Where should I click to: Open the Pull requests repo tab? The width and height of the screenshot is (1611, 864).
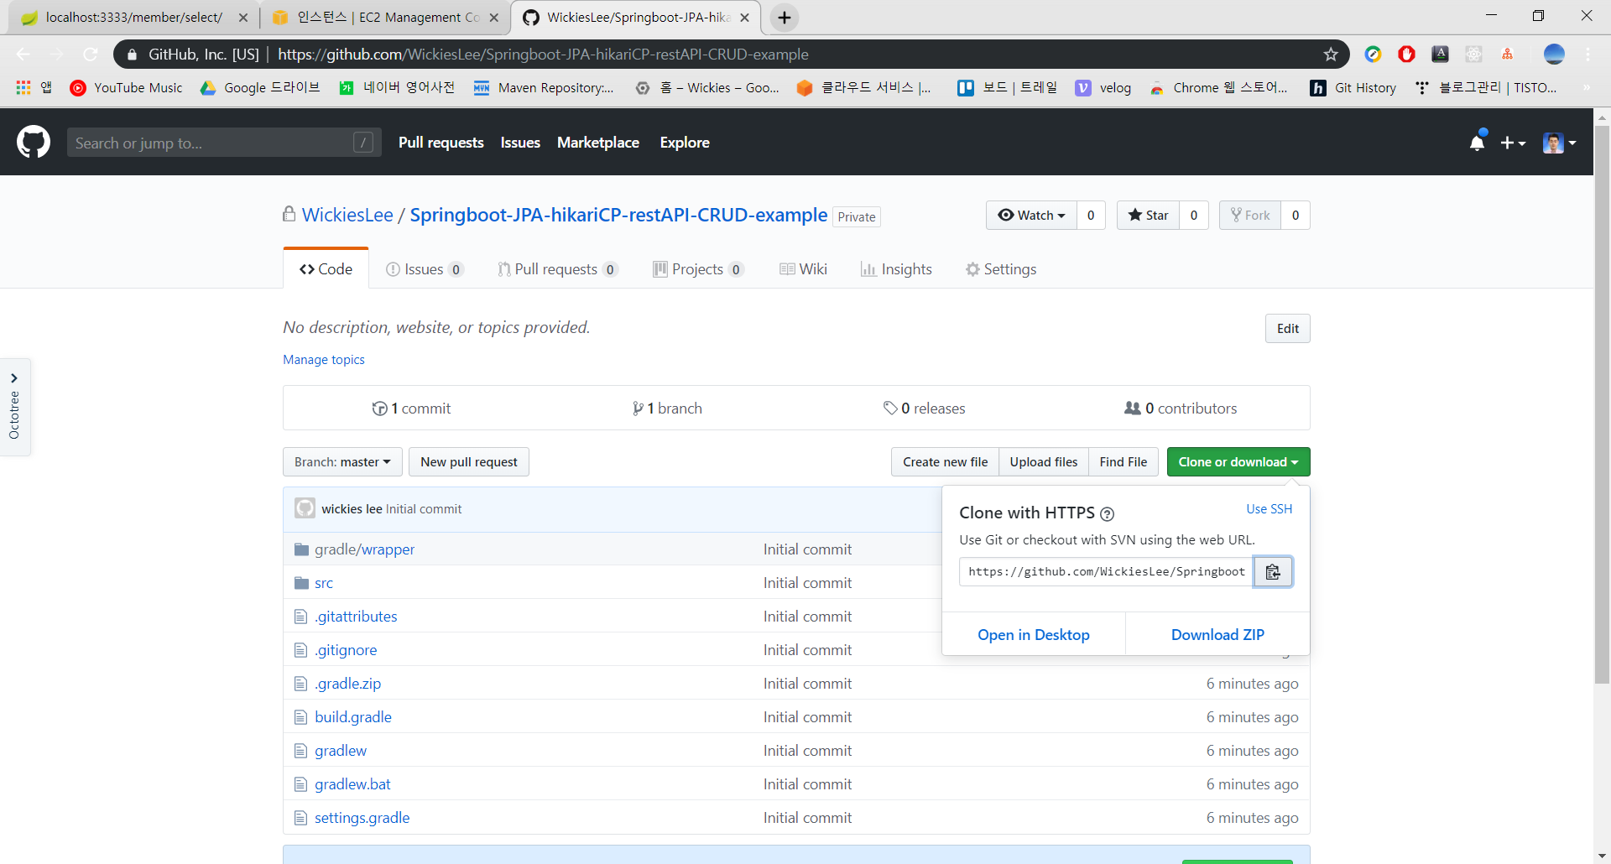pyautogui.click(x=557, y=269)
